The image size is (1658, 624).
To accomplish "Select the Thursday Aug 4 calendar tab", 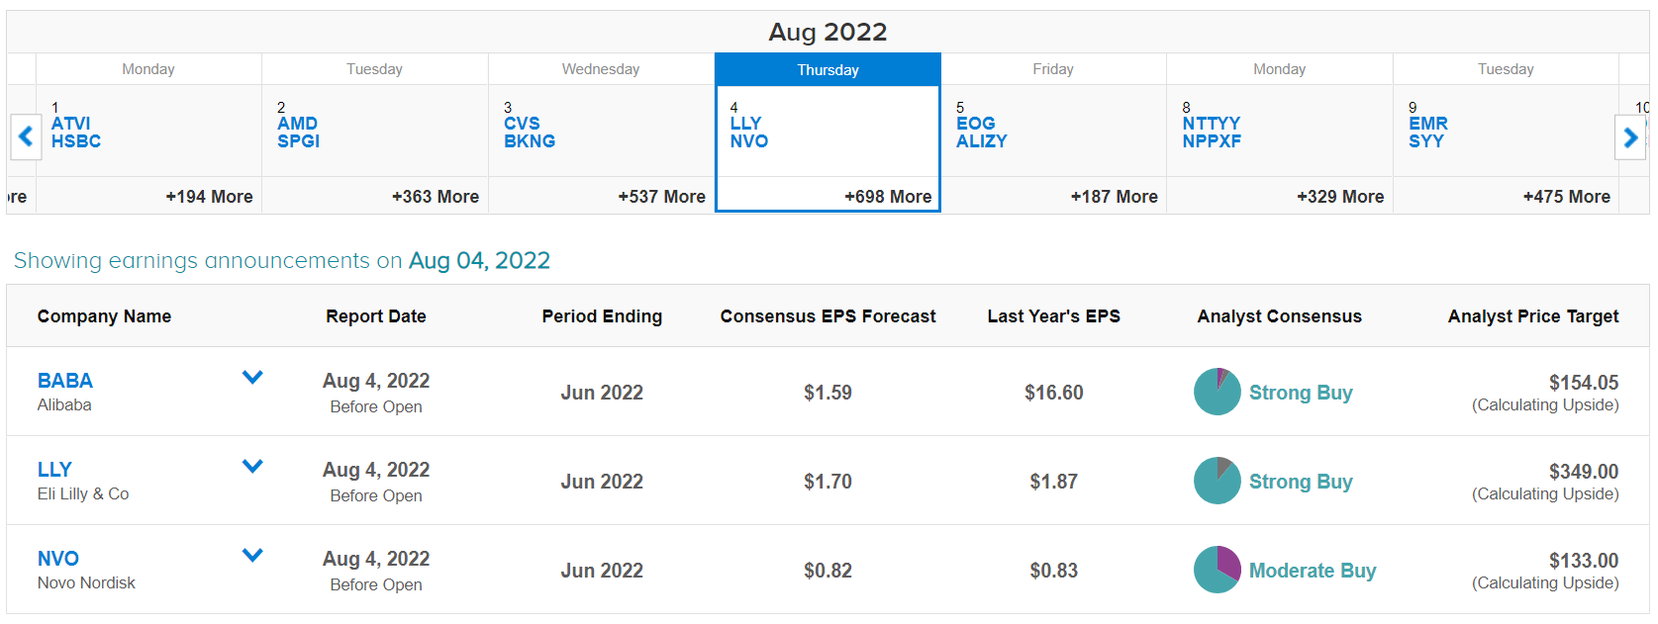I will [828, 69].
